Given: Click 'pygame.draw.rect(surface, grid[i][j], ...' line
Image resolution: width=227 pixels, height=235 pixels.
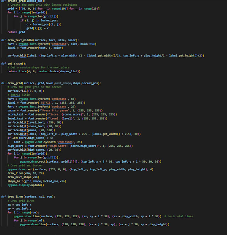Looking at the screenshot, I should (91, 162).
